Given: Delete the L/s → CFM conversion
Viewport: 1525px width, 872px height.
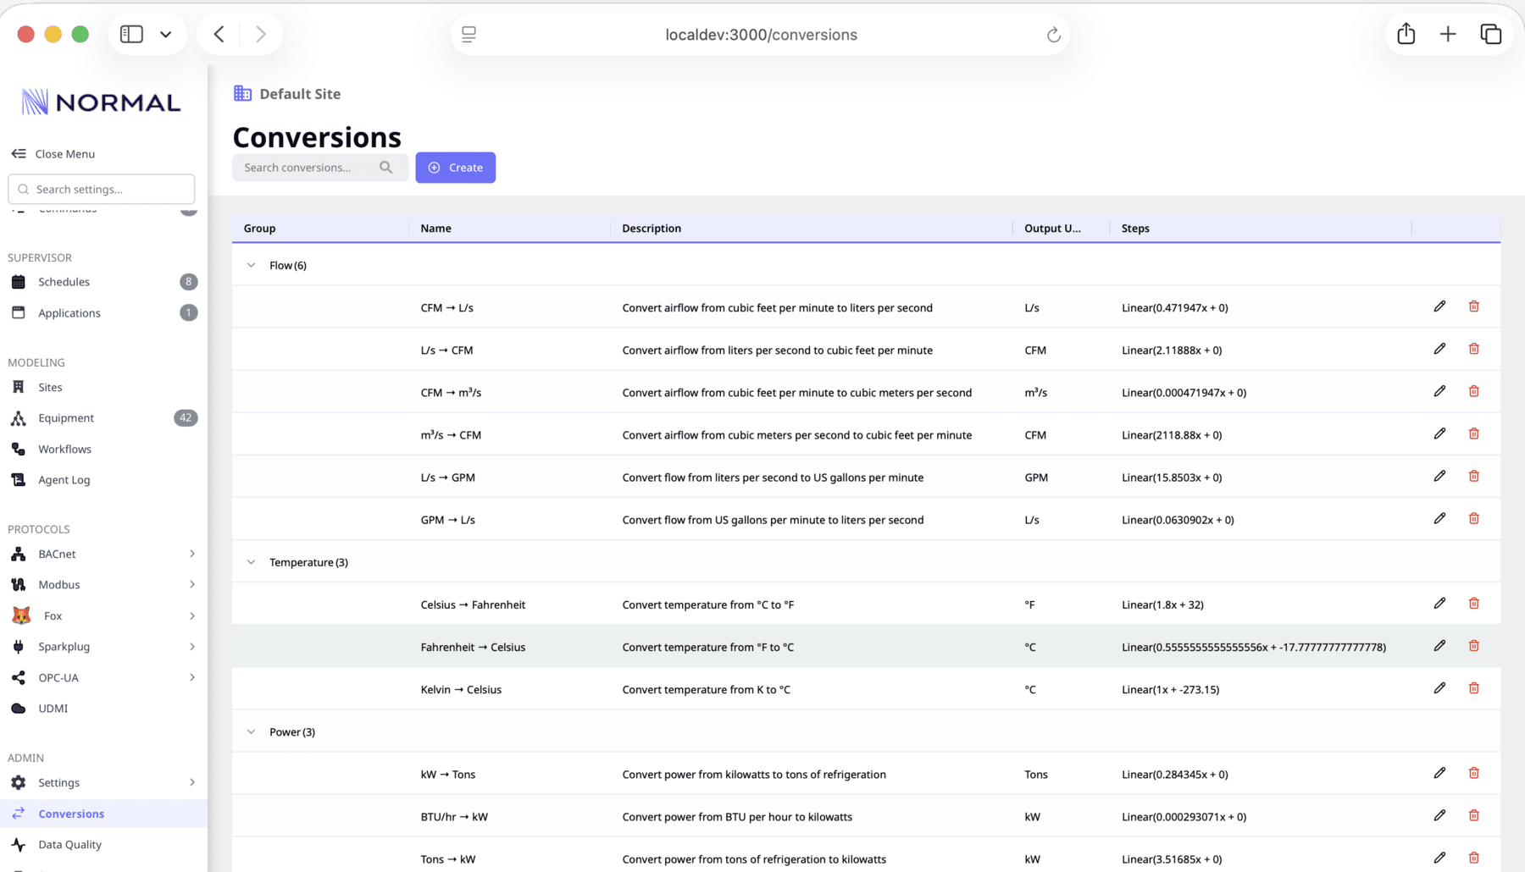Looking at the screenshot, I should 1474,349.
